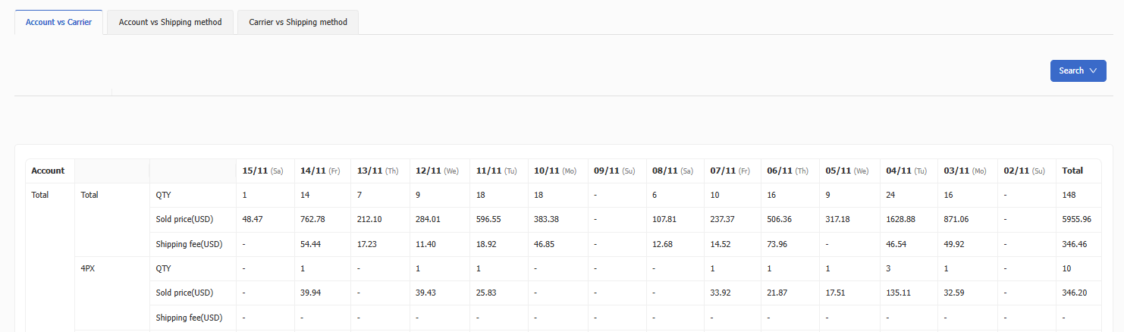Click the Account column header
The width and height of the screenshot is (1124, 332).
tap(48, 171)
